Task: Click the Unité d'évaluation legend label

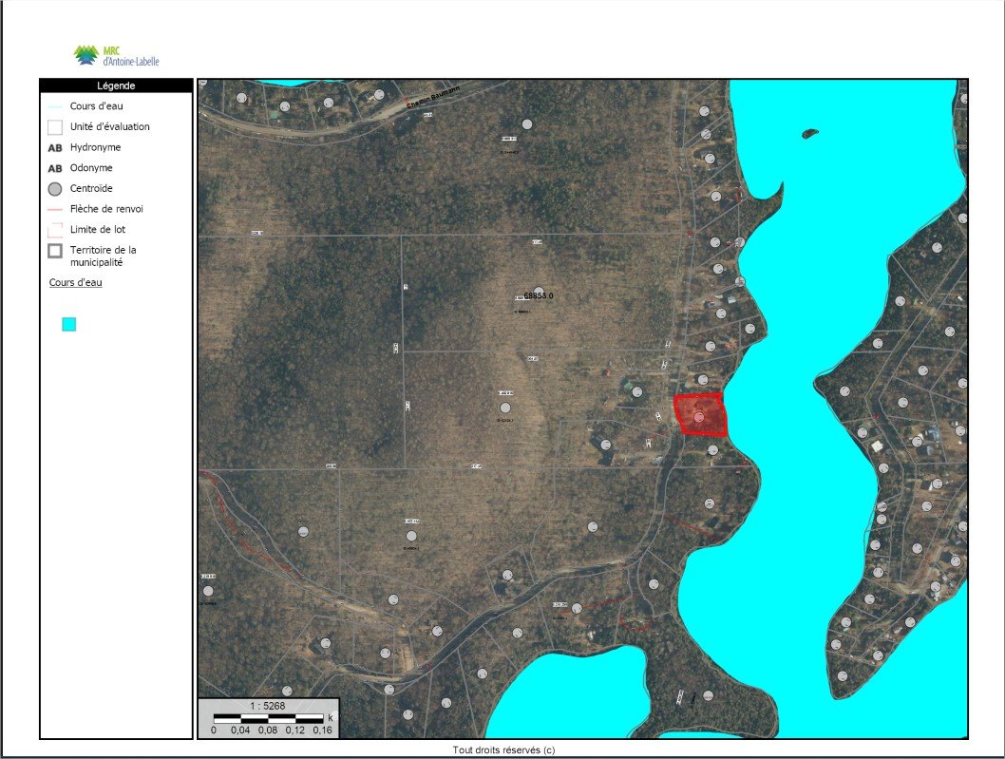Action: point(109,126)
